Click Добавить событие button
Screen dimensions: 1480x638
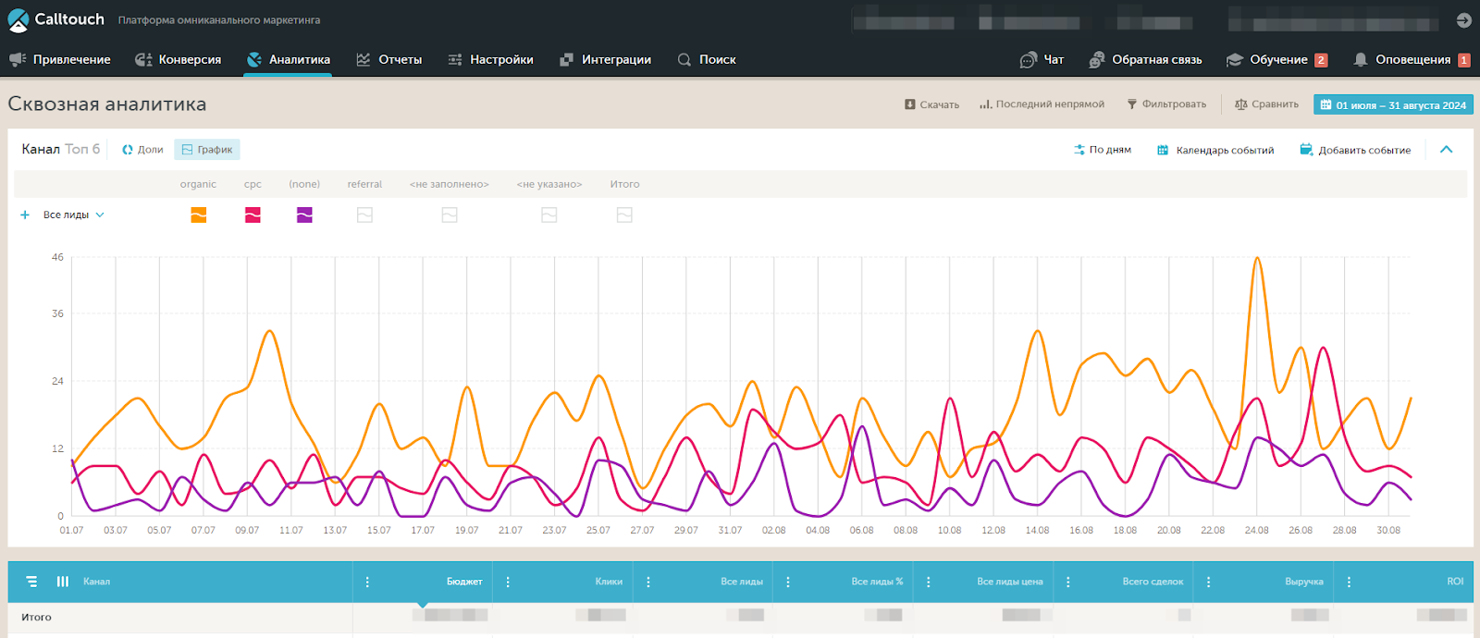(1355, 150)
